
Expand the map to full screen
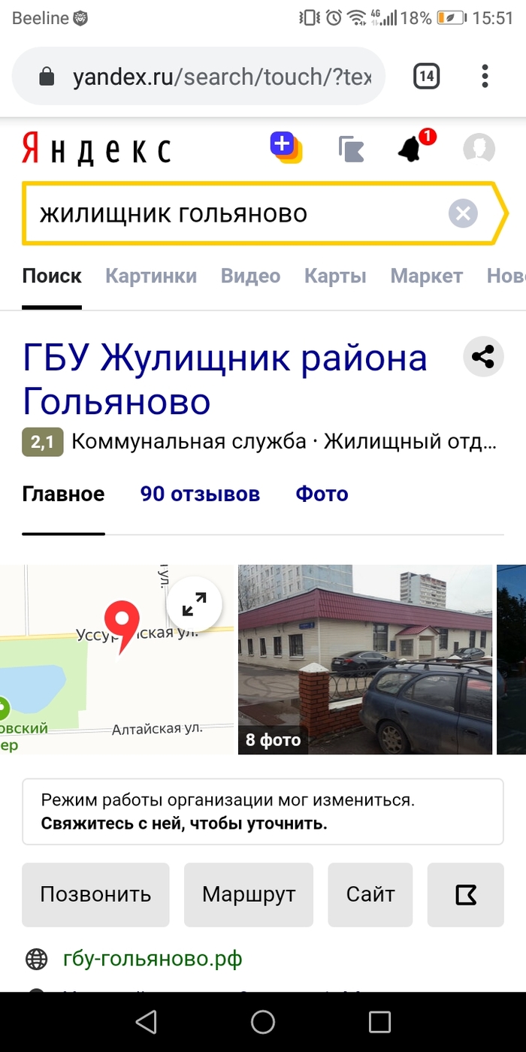pyautogui.click(x=194, y=604)
